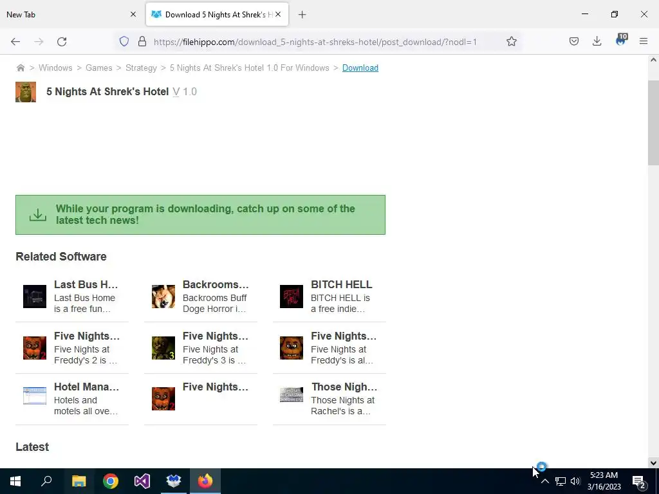Open BITCH HELL software title
This screenshot has width=659, height=494.
341,284
